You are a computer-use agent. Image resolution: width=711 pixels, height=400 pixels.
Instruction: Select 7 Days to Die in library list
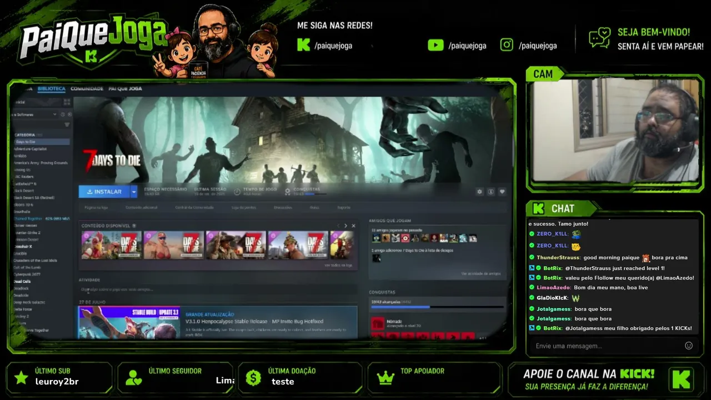(42, 142)
